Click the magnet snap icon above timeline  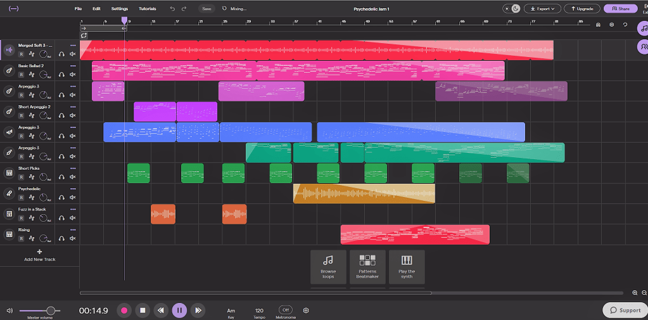[598, 25]
